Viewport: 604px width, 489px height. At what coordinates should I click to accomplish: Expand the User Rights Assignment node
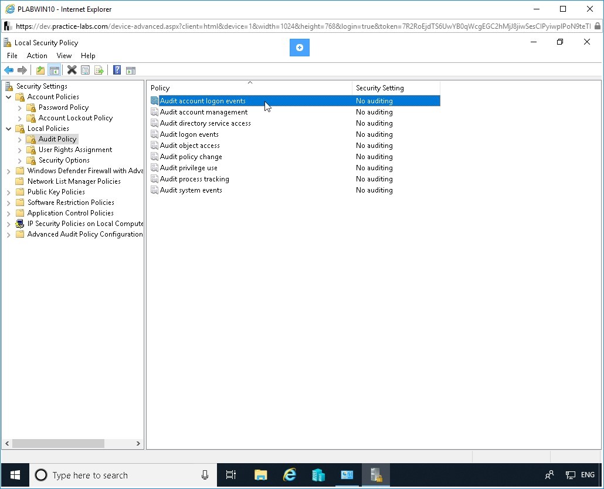(x=20, y=150)
